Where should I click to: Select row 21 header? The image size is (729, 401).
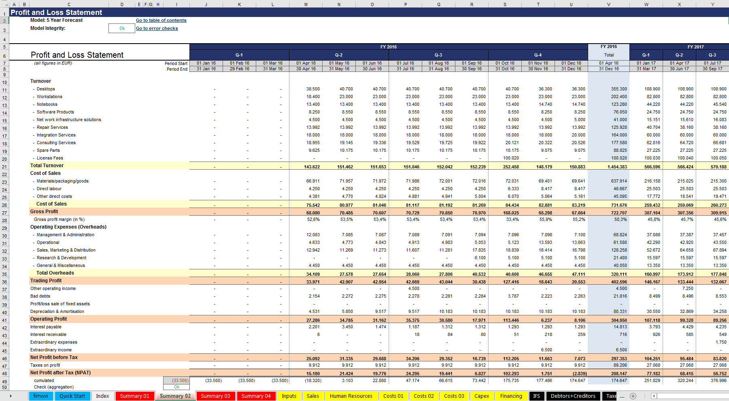click(x=4, y=167)
